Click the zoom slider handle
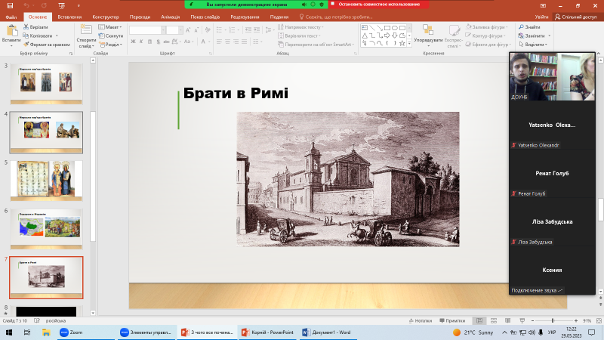The width and height of the screenshot is (604, 340). (x=553, y=320)
